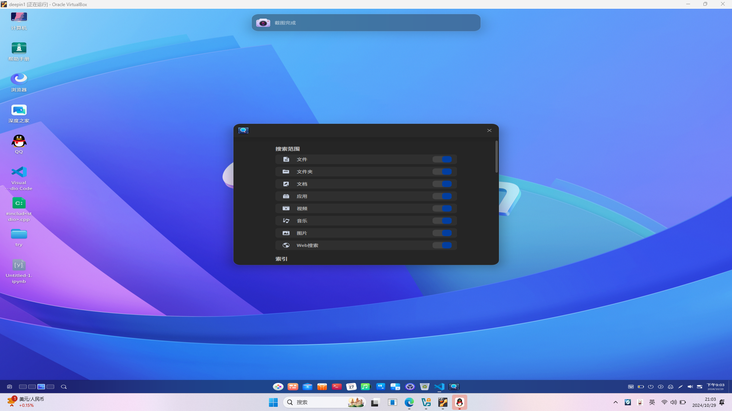
Task: Click the search settings scrollbar
Action: (x=496, y=157)
